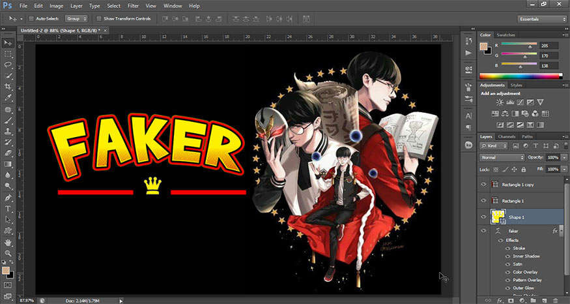Hide the Shape 1 layer
This screenshot has width=570, height=304.
[483, 217]
